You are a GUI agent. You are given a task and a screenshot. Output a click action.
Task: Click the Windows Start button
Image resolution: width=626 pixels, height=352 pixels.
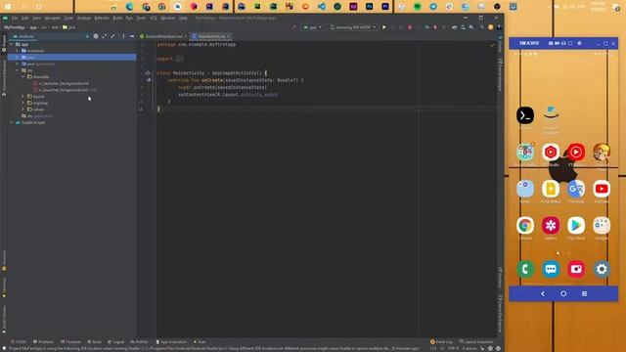coord(8,7)
